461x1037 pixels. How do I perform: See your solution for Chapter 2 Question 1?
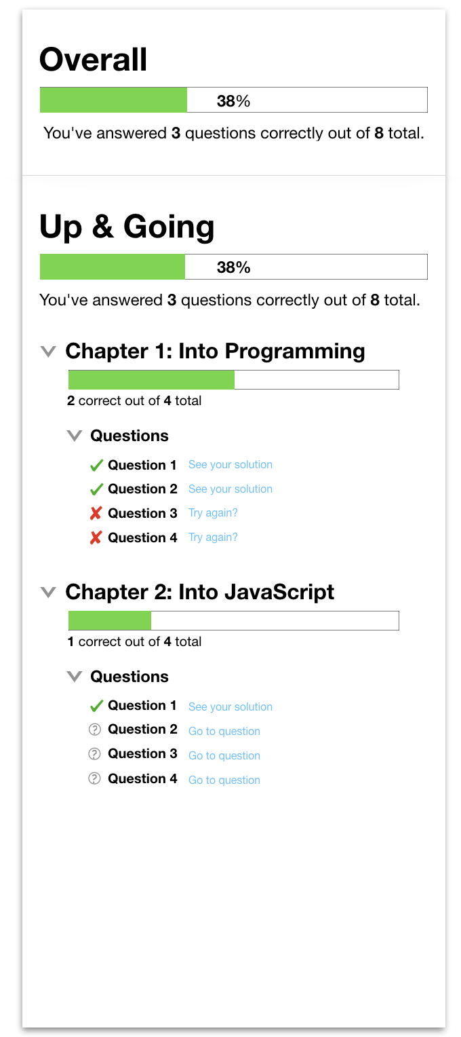pyautogui.click(x=230, y=706)
